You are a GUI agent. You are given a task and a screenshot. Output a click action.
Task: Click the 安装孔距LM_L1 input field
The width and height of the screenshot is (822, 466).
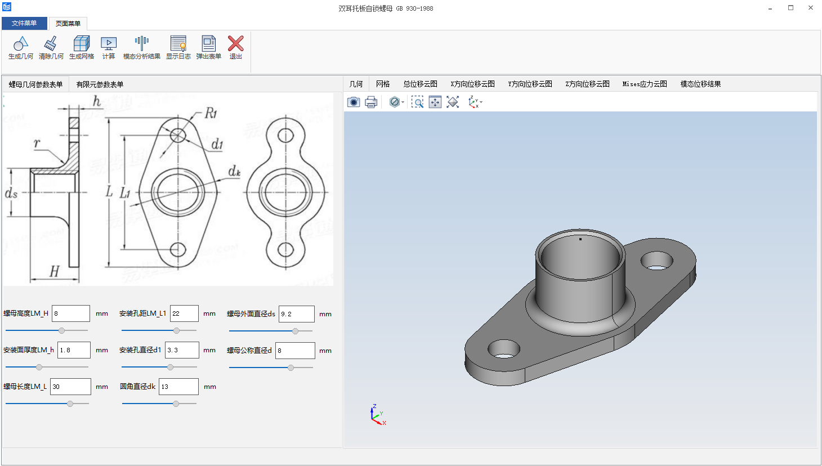coord(184,313)
